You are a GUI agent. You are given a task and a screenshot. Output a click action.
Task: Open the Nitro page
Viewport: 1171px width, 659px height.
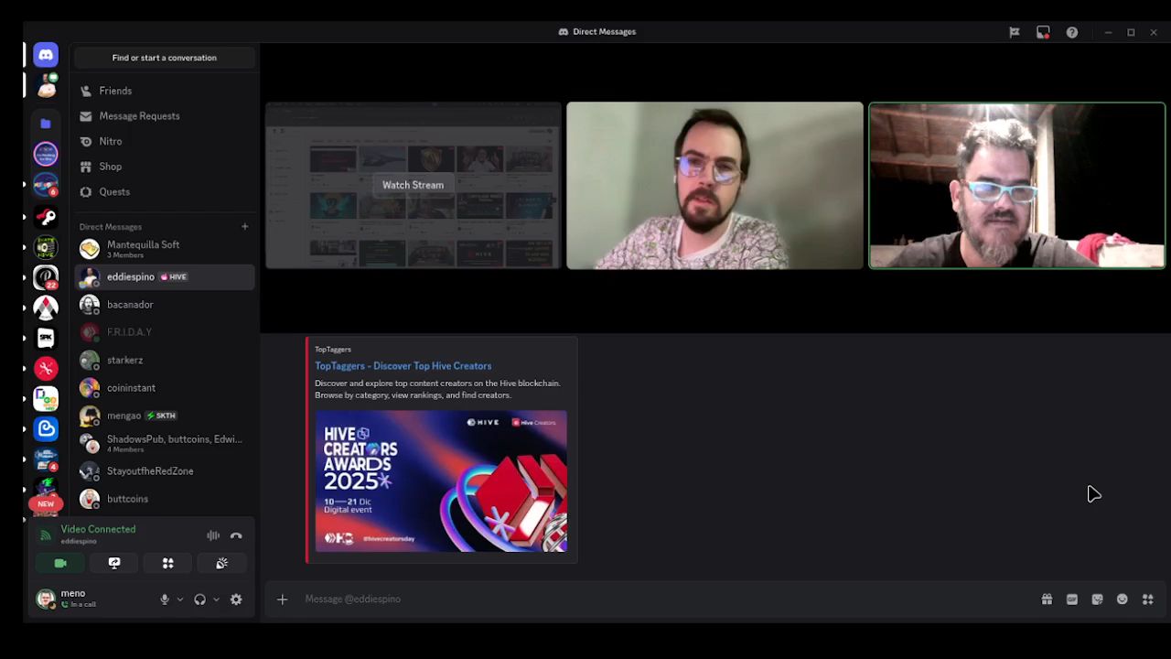point(165,141)
